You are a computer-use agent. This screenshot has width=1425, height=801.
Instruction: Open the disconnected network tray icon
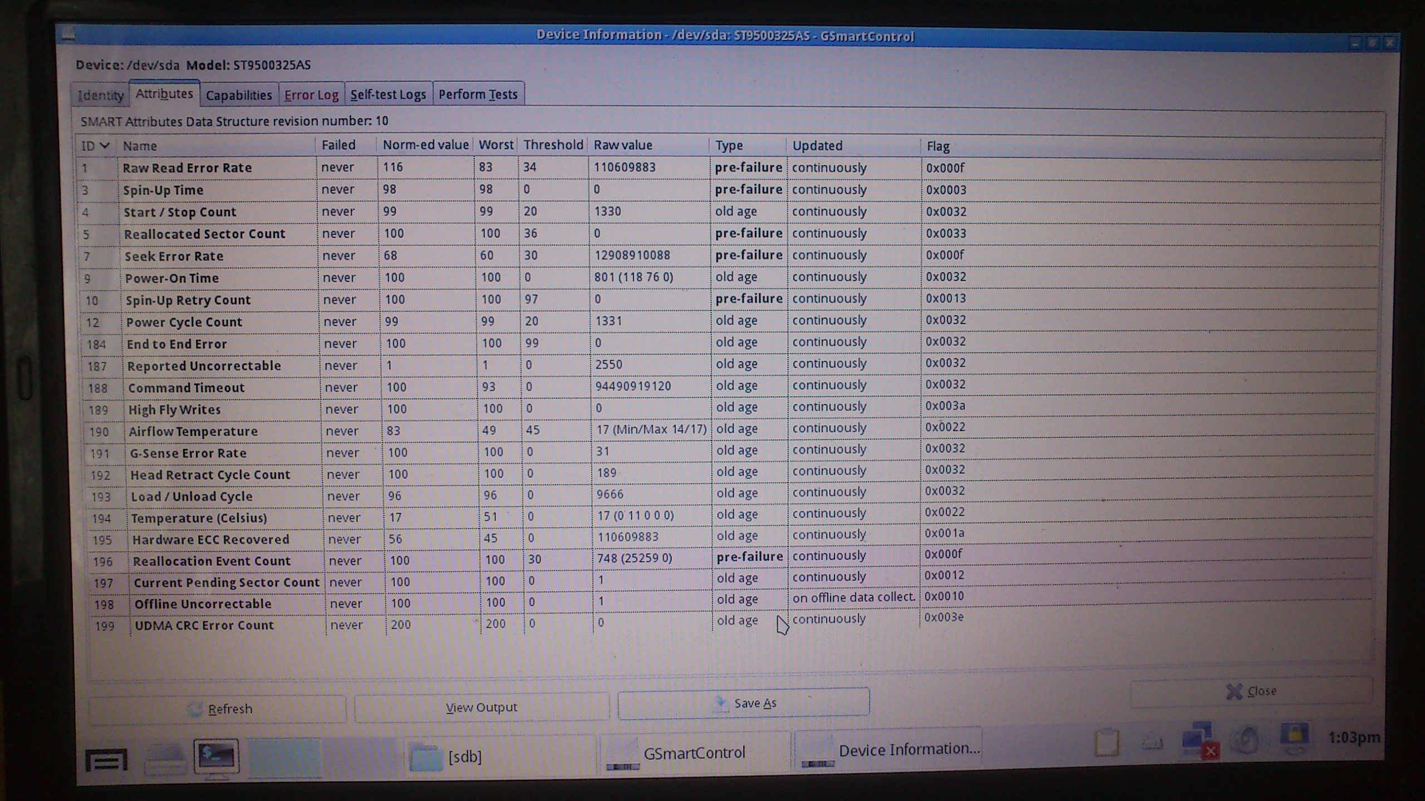click(1200, 740)
